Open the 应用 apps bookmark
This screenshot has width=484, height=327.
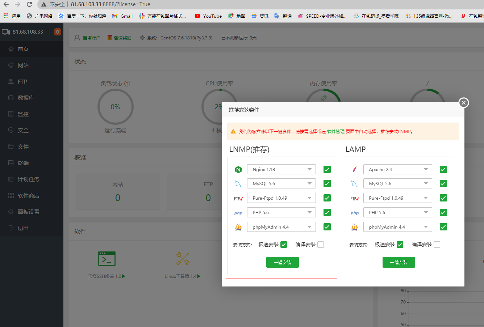12,16
